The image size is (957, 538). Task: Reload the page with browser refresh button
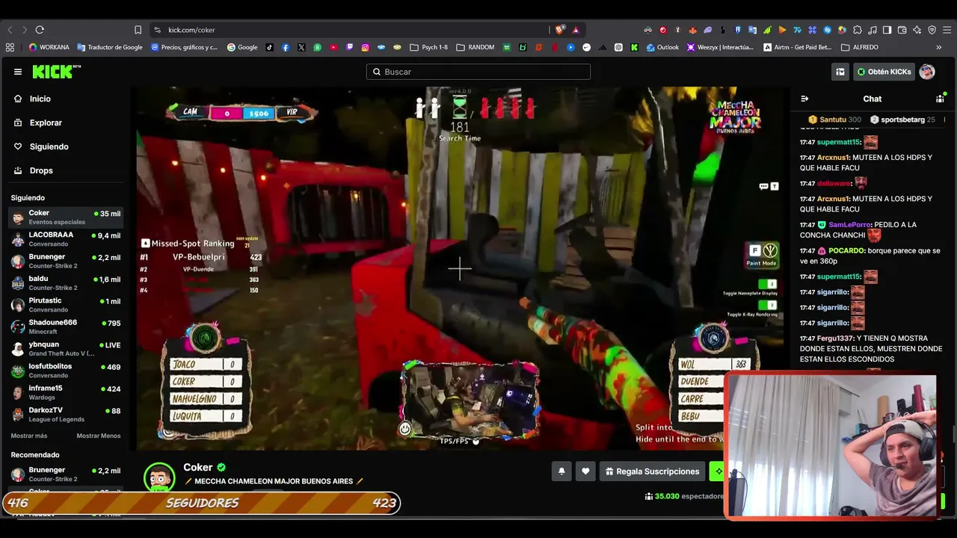tap(40, 30)
